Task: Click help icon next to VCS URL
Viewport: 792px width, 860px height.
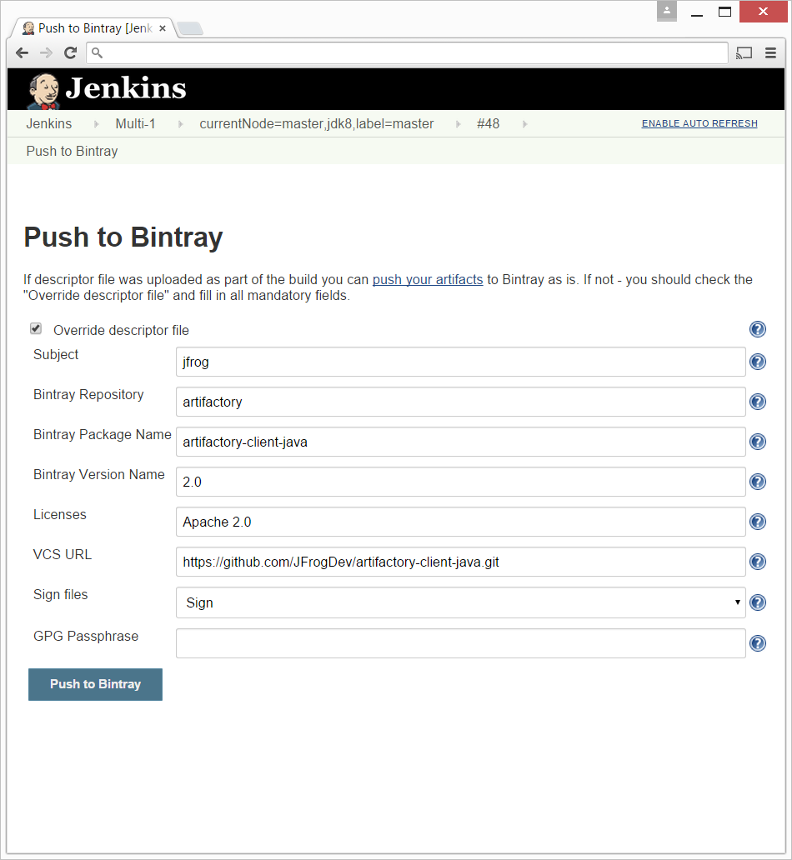Action: tap(757, 562)
